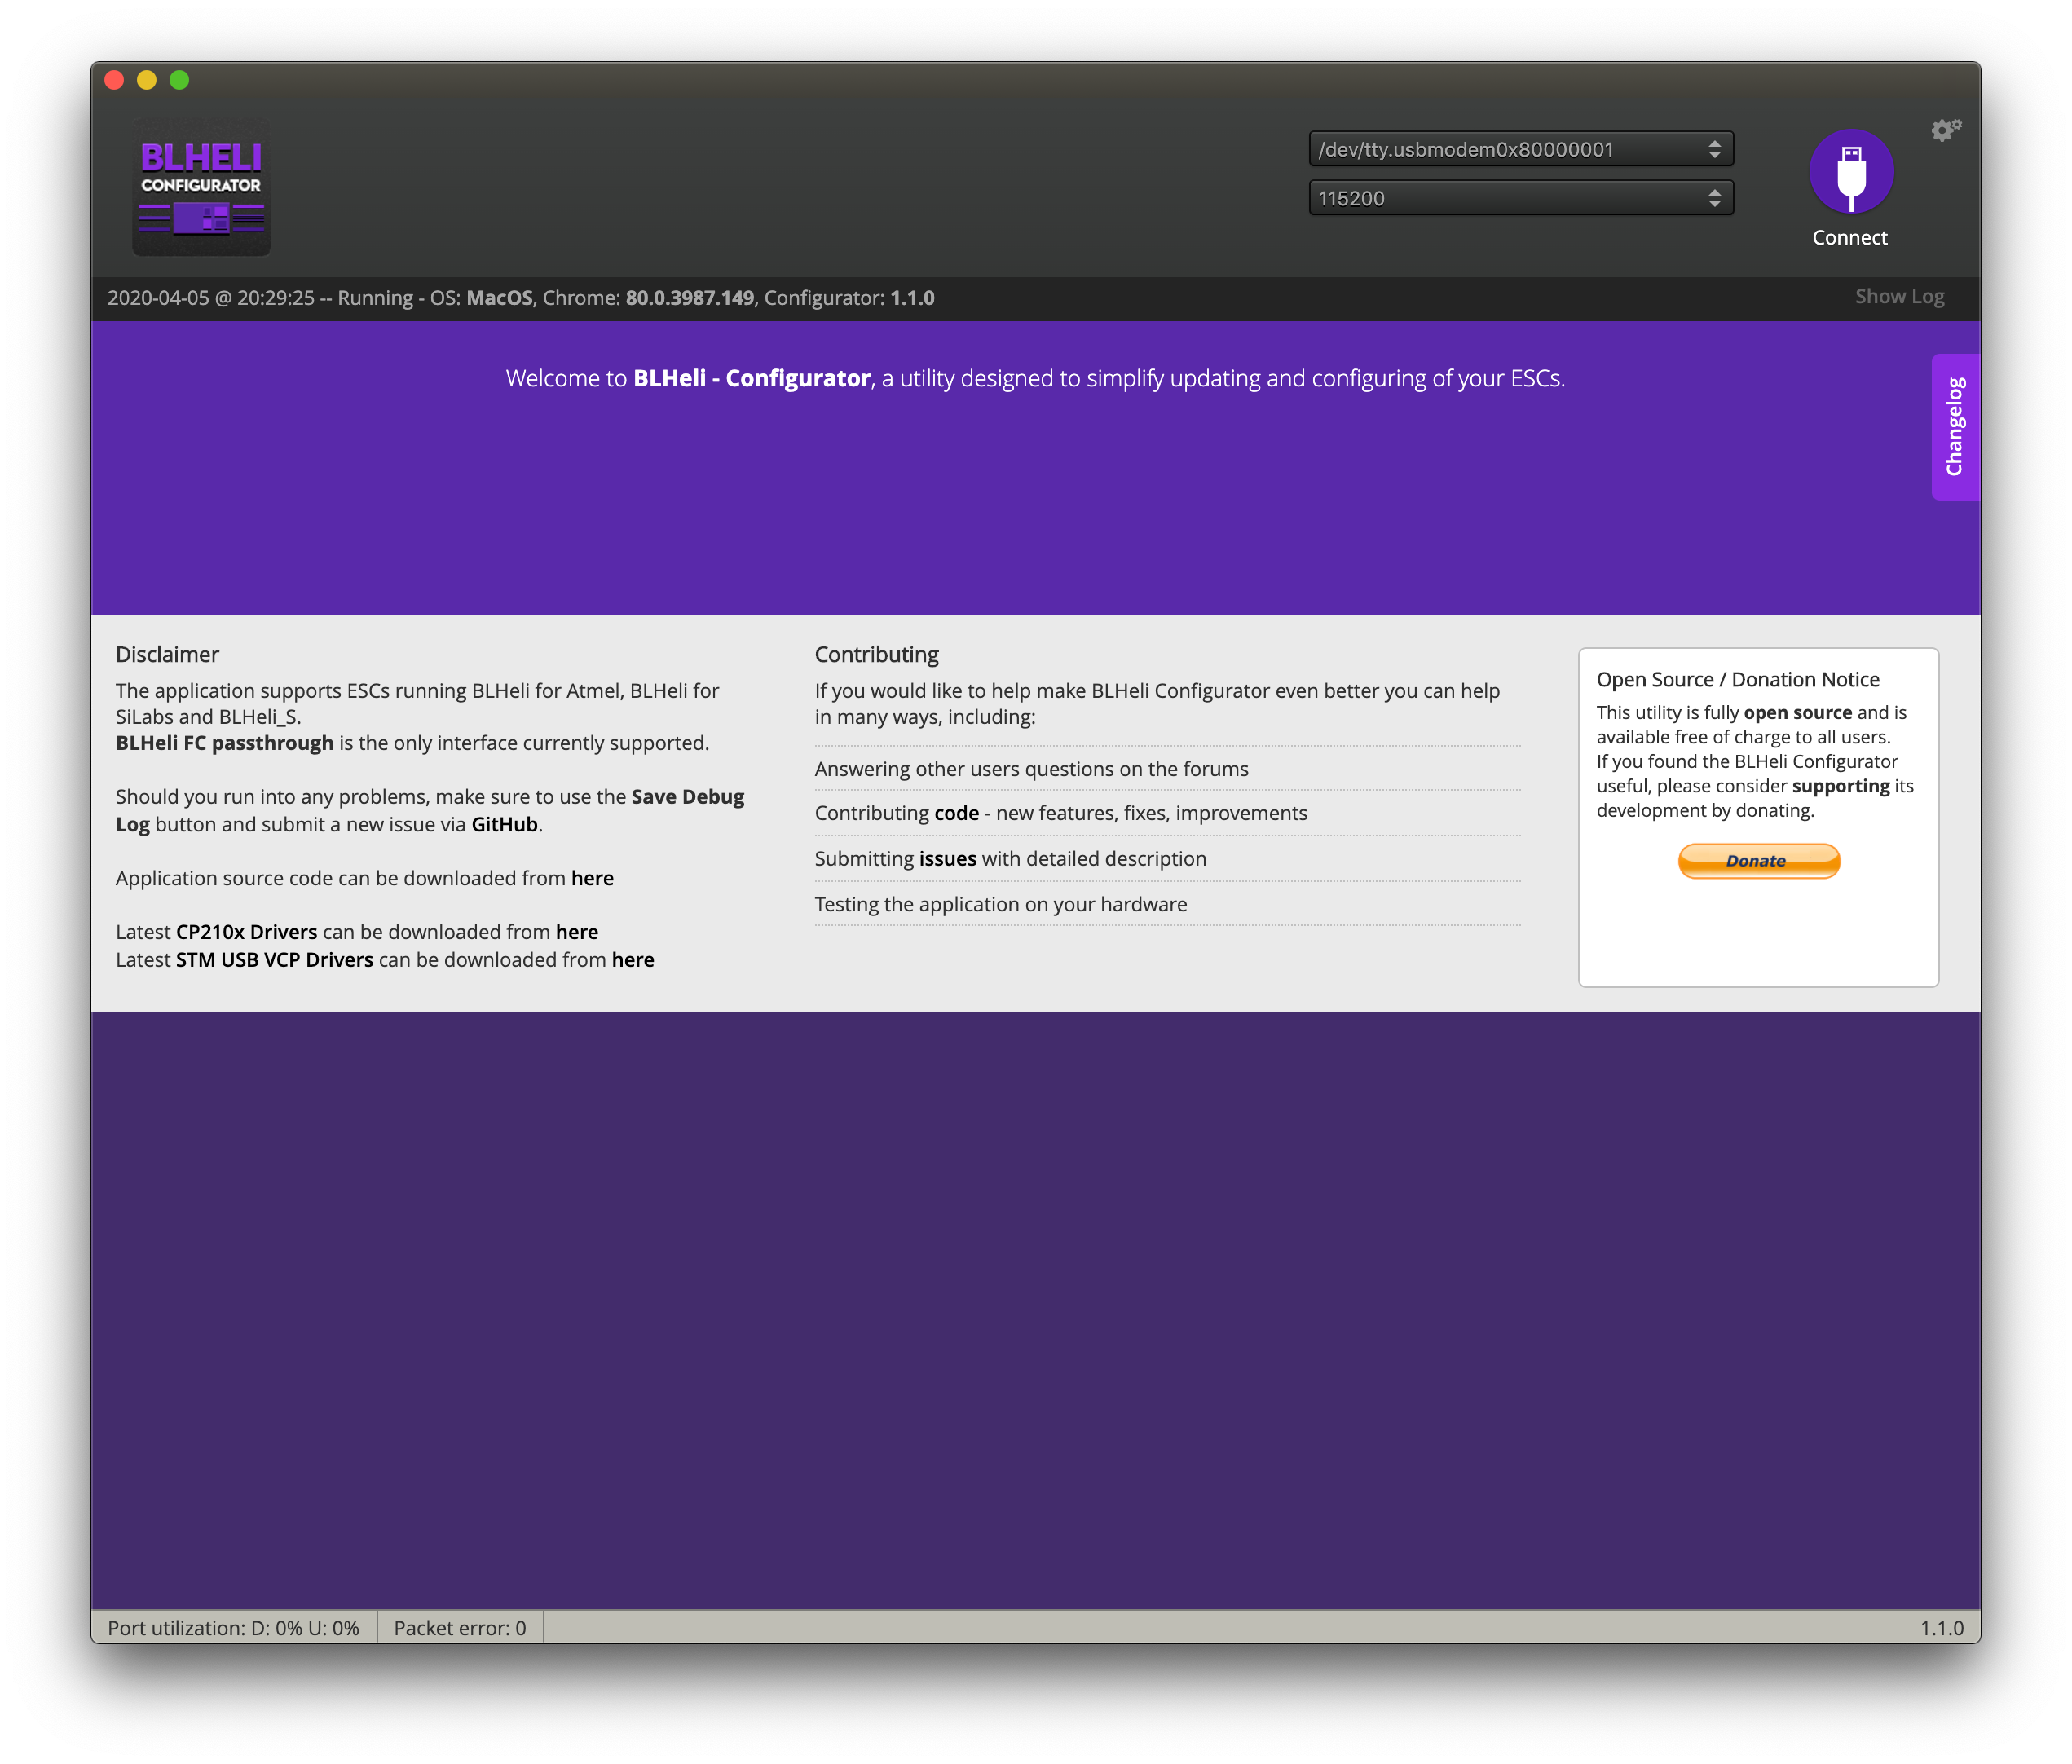Click the BLHeli Configurator logo
The width and height of the screenshot is (2072, 1764).
click(201, 186)
